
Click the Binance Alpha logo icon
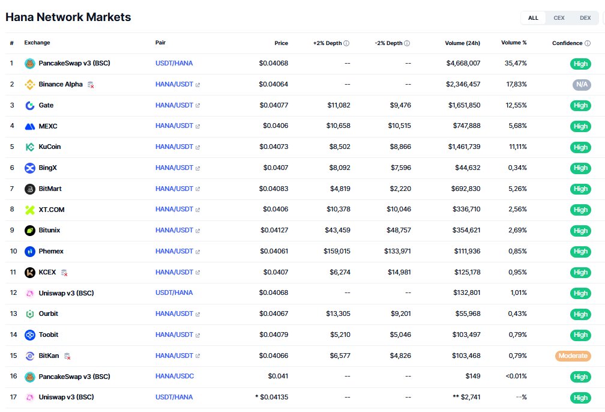tap(30, 85)
